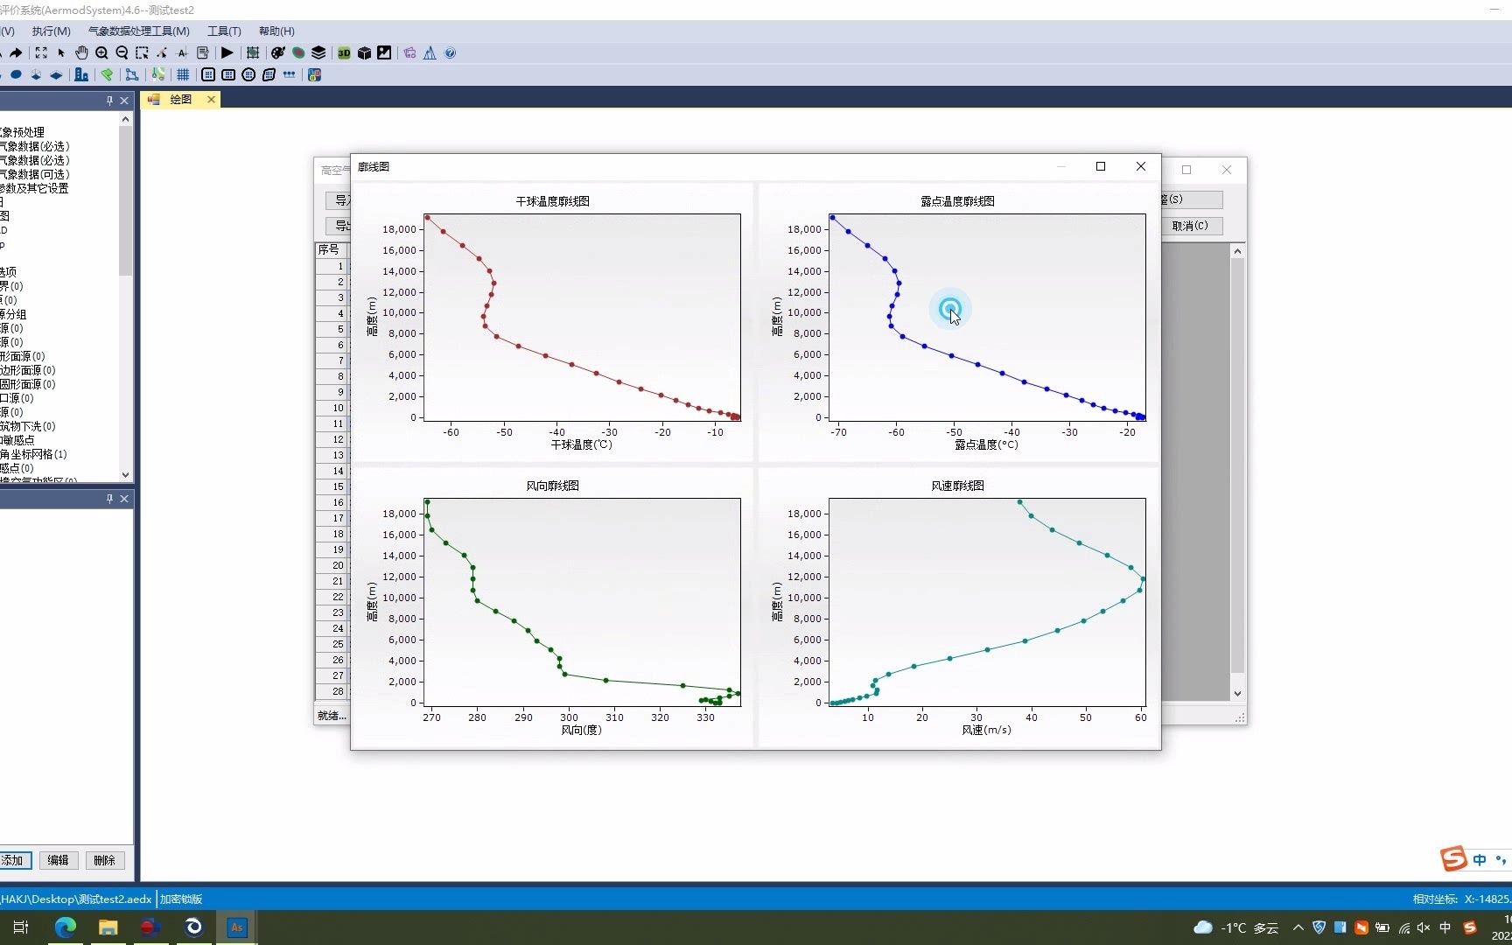Close the upper left tree panel
Image resolution: width=1512 pixels, height=945 pixels.
pyautogui.click(x=124, y=101)
